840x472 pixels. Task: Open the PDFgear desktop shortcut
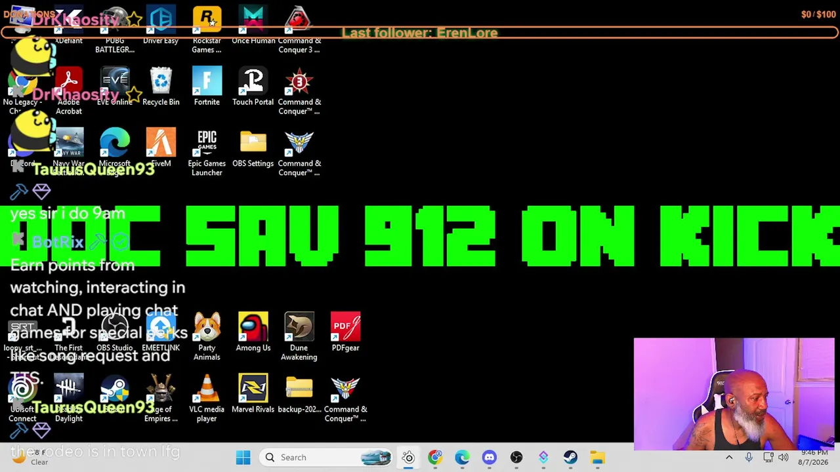pyautogui.click(x=345, y=332)
